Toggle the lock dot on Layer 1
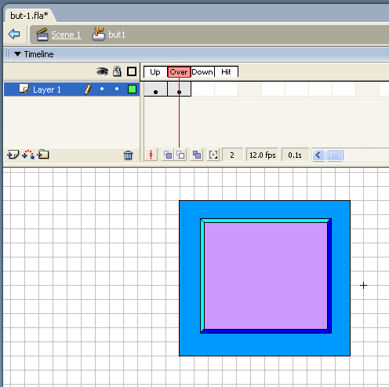Image resolution: width=389 pixels, height=387 pixels. pyautogui.click(x=117, y=89)
